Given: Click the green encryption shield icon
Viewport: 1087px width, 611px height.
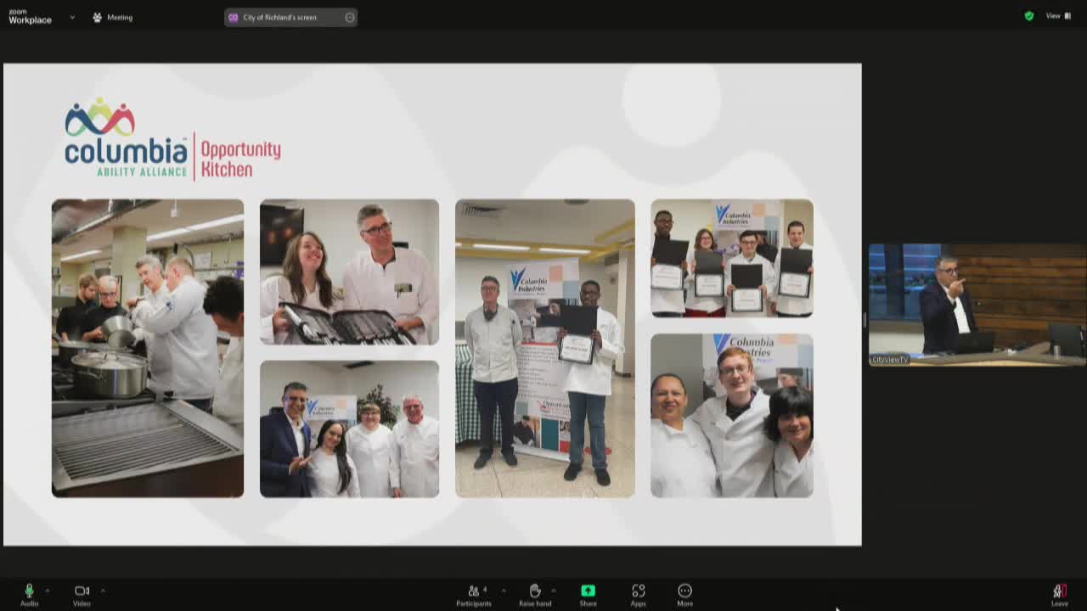Looking at the screenshot, I should (x=1029, y=16).
